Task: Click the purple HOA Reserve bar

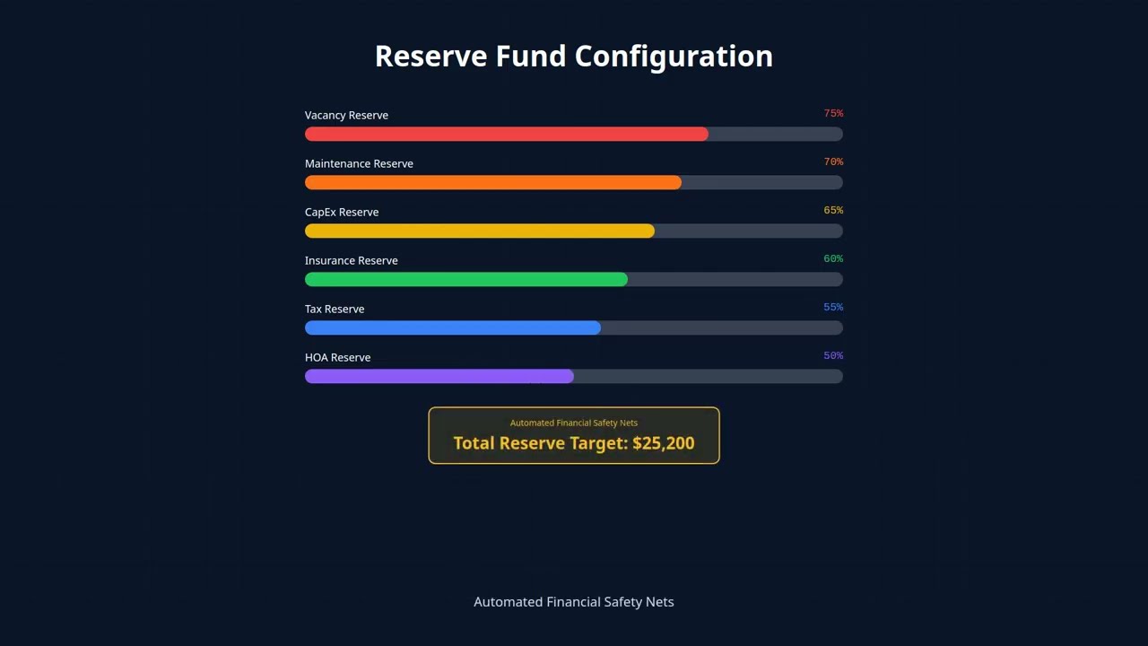Action: click(x=439, y=377)
